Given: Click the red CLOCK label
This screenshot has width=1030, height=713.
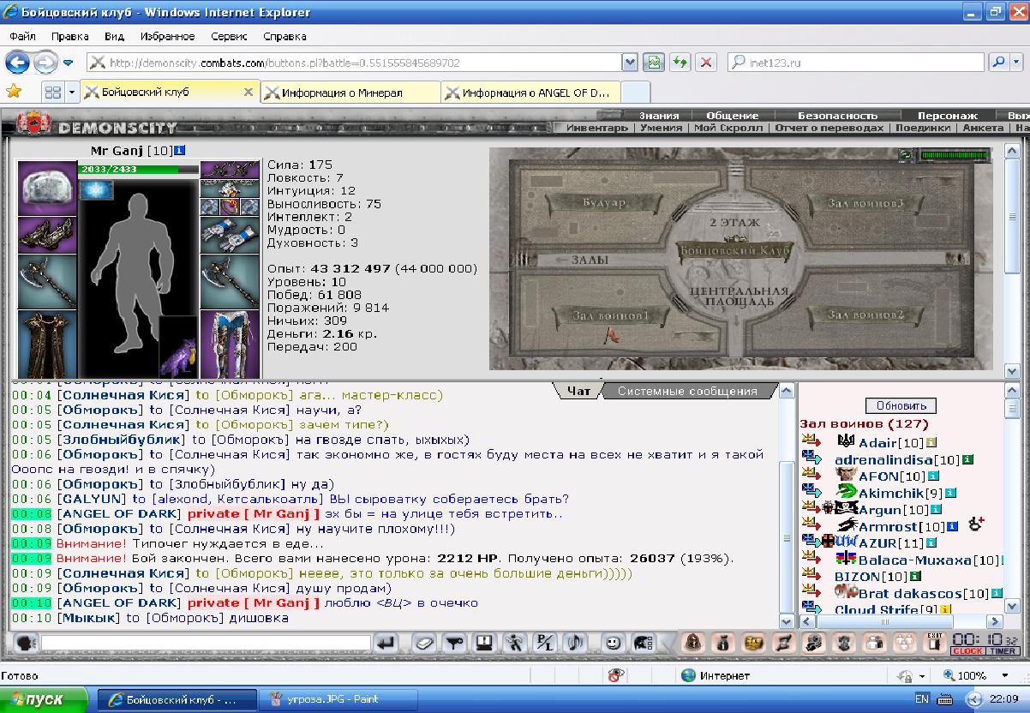Looking at the screenshot, I should click(967, 651).
